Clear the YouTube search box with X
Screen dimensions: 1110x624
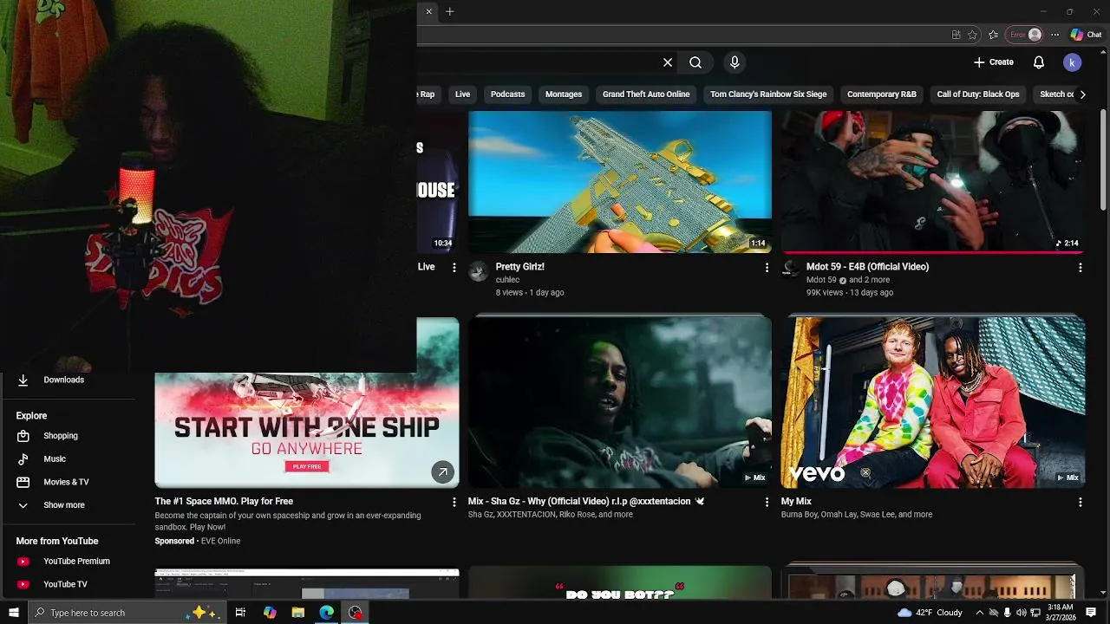tap(668, 62)
